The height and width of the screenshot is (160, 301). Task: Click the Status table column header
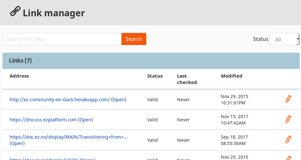point(155,76)
